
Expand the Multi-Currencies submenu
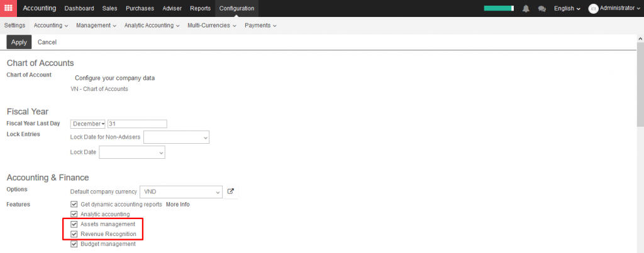pyautogui.click(x=212, y=25)
